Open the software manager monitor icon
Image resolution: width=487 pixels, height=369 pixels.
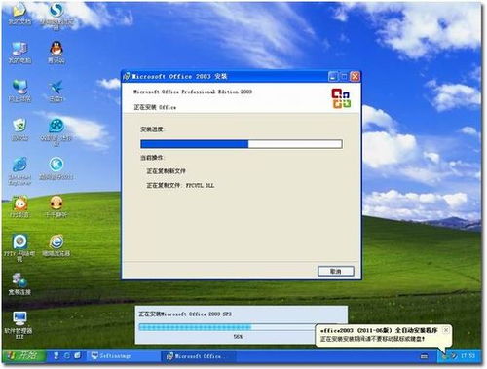click(19, 324)
